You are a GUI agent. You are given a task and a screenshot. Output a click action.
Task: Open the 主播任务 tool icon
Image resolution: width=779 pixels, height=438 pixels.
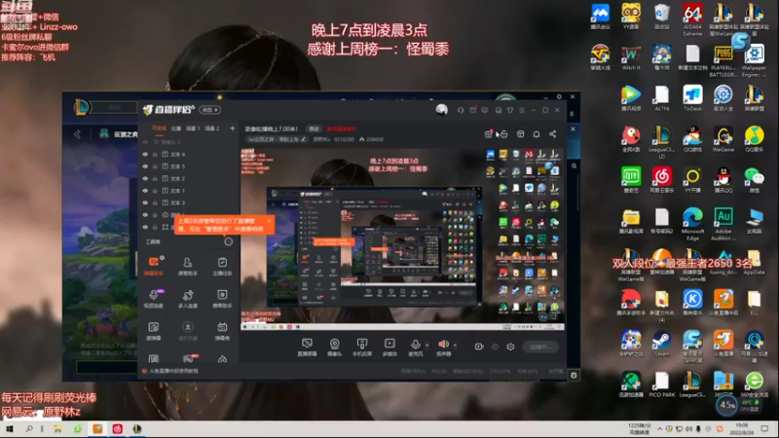pos(222,266)
